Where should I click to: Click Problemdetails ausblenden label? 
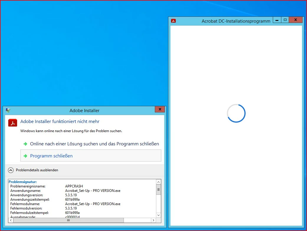click(x=37, y=170)
